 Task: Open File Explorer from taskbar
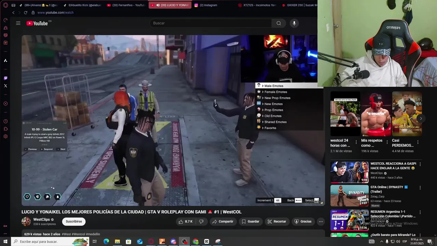click(117, 242)
